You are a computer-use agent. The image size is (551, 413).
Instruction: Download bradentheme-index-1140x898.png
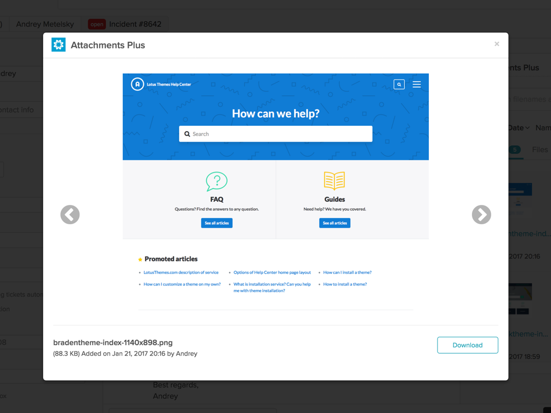467,345
